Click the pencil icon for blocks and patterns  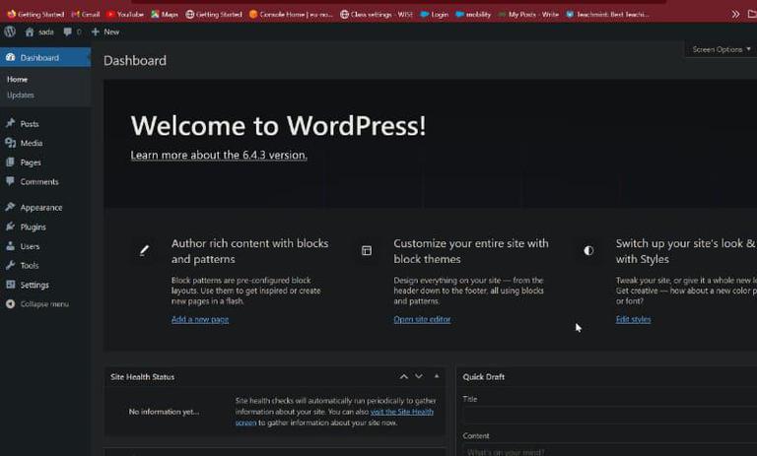pyautogui.click(x=144, y=250)
